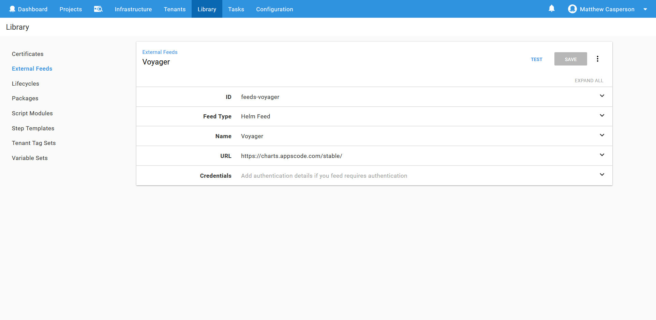Image resolution: width=656 pixels, height=320 pixels.
Task: Open Step Templates in the sidebar
Action: (33, 128)
